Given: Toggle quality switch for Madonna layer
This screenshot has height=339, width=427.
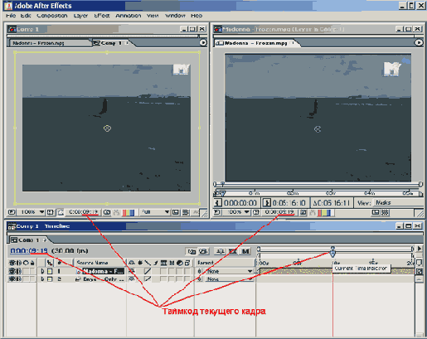Looking at the screenshot, I should (148, 271).
